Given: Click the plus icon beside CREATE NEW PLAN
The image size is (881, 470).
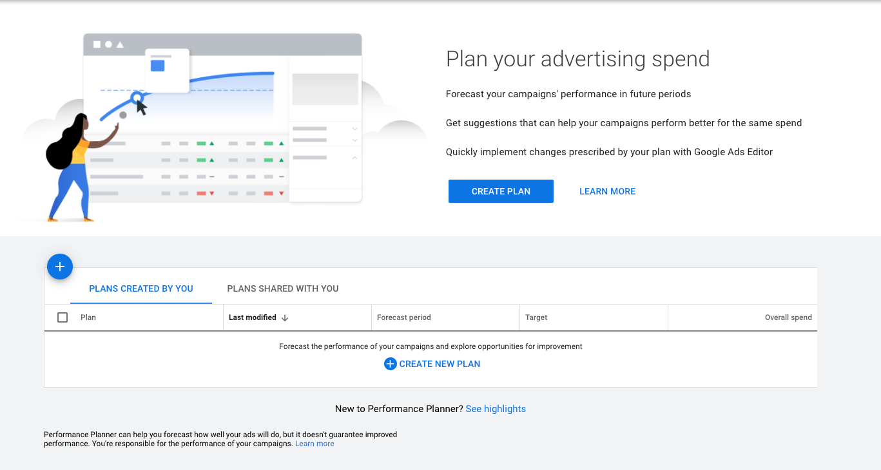Looking at the screenshot, I should [x=390, y=364].
